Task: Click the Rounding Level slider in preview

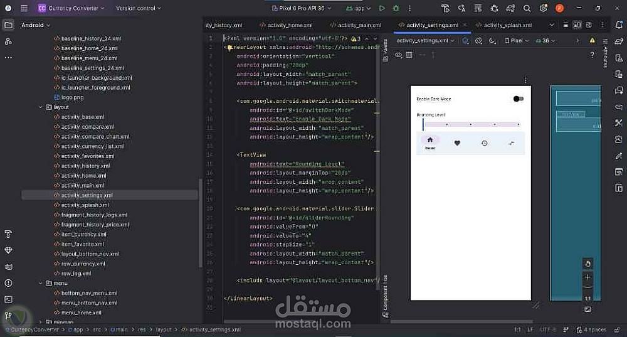Action: tap(471, 124)
